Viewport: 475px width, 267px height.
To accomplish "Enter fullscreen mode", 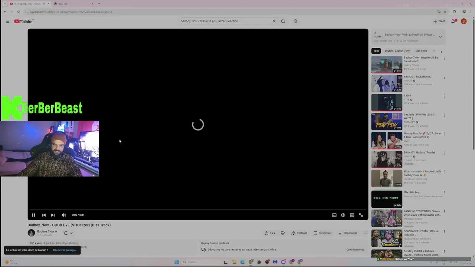I will click(x=361, y=215).
